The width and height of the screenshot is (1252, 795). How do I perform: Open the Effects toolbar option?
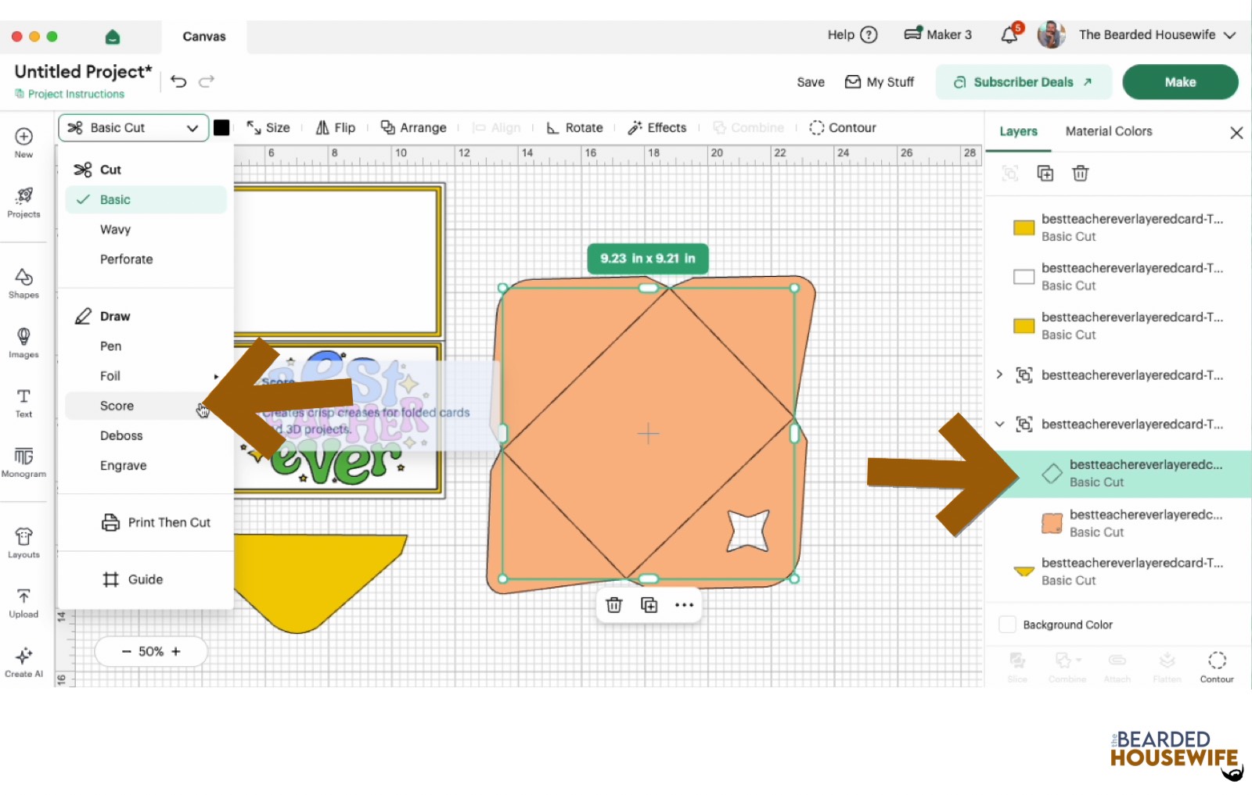pyautogui.click(x=657, y=128)
